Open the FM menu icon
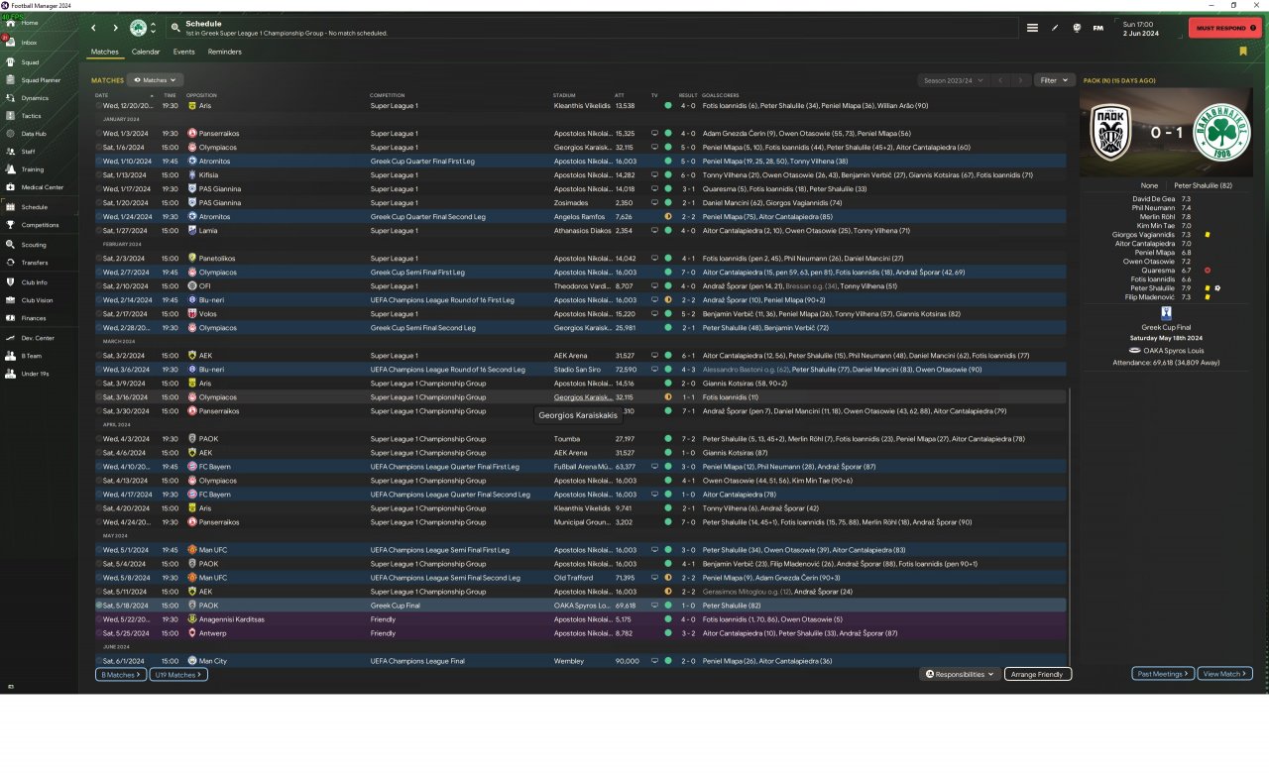Viewport: 1269px width, 775px height. click(x=1098, y=28)
